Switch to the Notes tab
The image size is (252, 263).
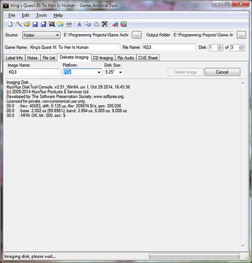32,58
